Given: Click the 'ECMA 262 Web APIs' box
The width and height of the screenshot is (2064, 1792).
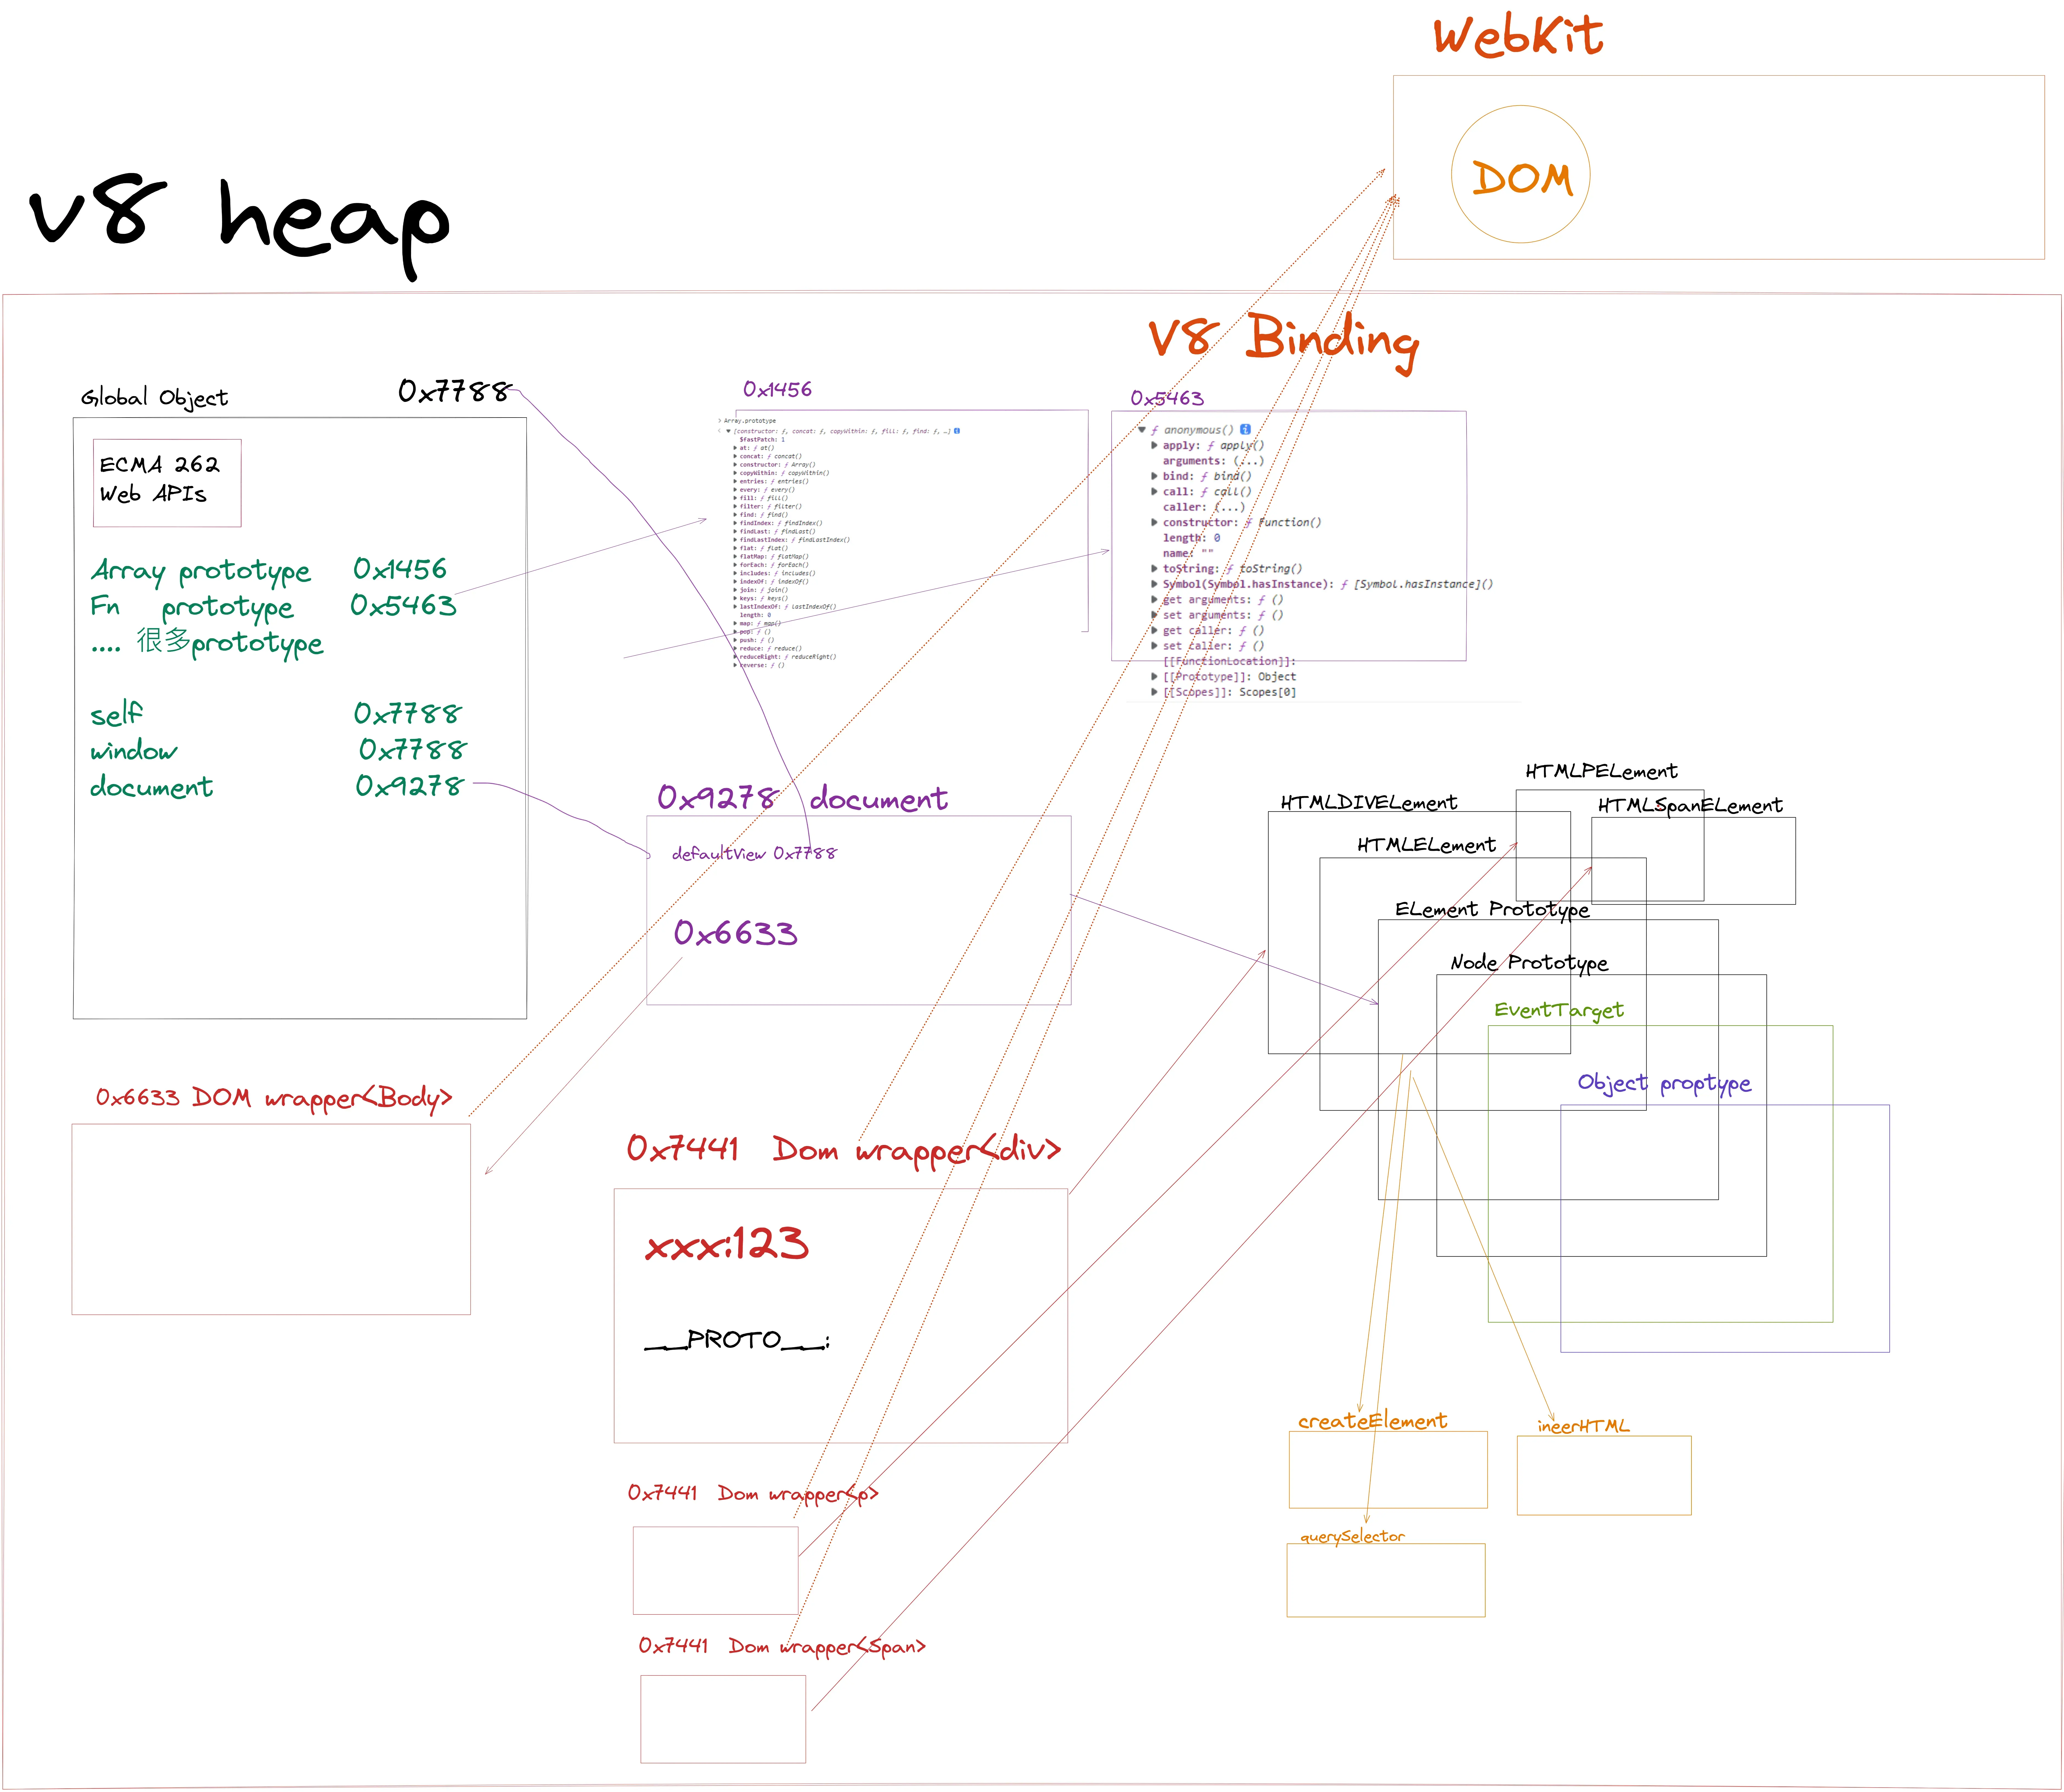Looking at the screenshot, I should (x=167, y=483).
